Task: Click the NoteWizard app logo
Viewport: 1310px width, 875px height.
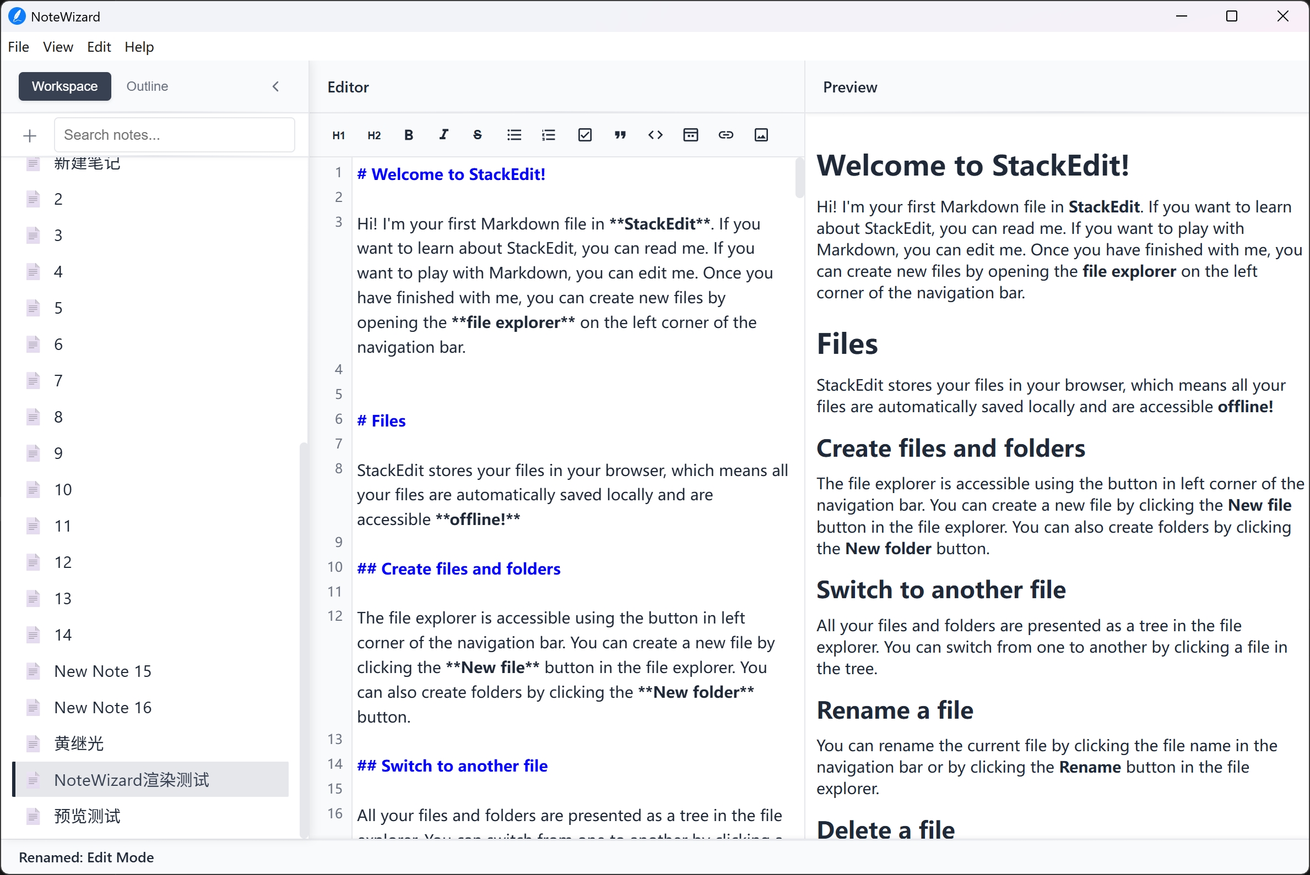Action: [x=17, y=16]
